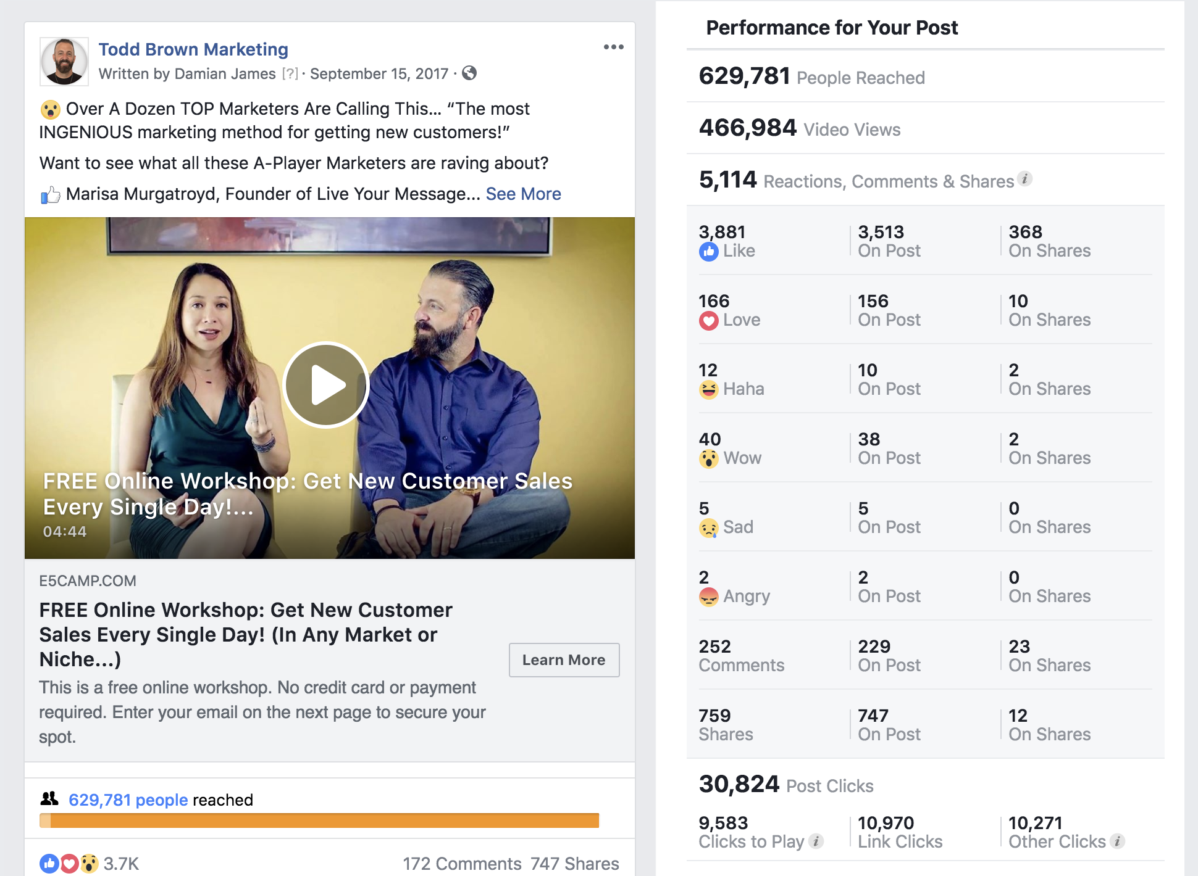Select the 10,970 Link Clicks value
Image resolution: width=1198 pixels, height=876 pixels.
coord(886,823)
